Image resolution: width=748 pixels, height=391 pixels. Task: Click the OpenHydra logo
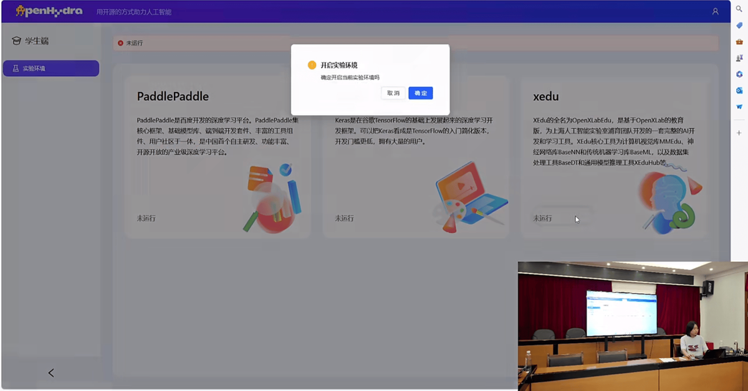point(49,11)
